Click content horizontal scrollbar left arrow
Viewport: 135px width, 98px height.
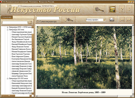point(36,96)
